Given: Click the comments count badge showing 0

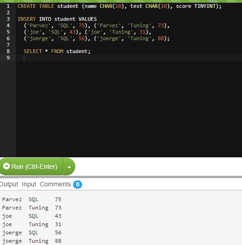Looking at the screenshot, I should [78, 185].
